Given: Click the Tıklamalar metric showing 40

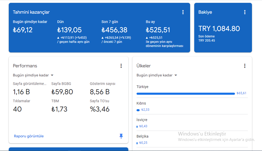Looking at the screenshot, I should click(x=17, y=109).
